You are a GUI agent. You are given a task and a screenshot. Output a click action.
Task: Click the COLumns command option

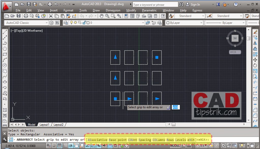(159, 140)
